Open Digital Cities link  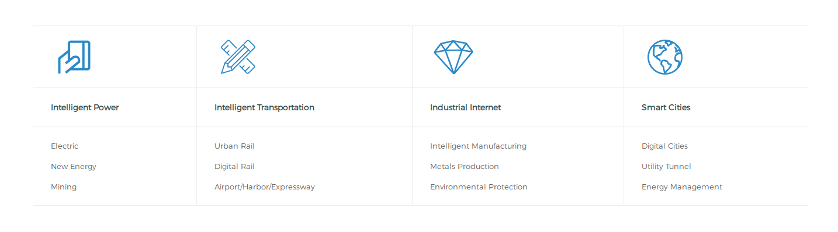[664, 146]
